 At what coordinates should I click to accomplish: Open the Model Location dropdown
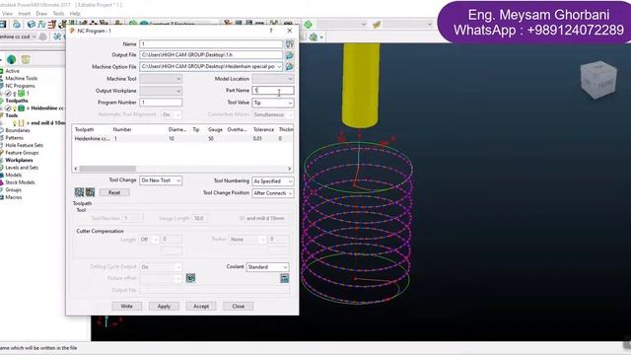(273, 79)
